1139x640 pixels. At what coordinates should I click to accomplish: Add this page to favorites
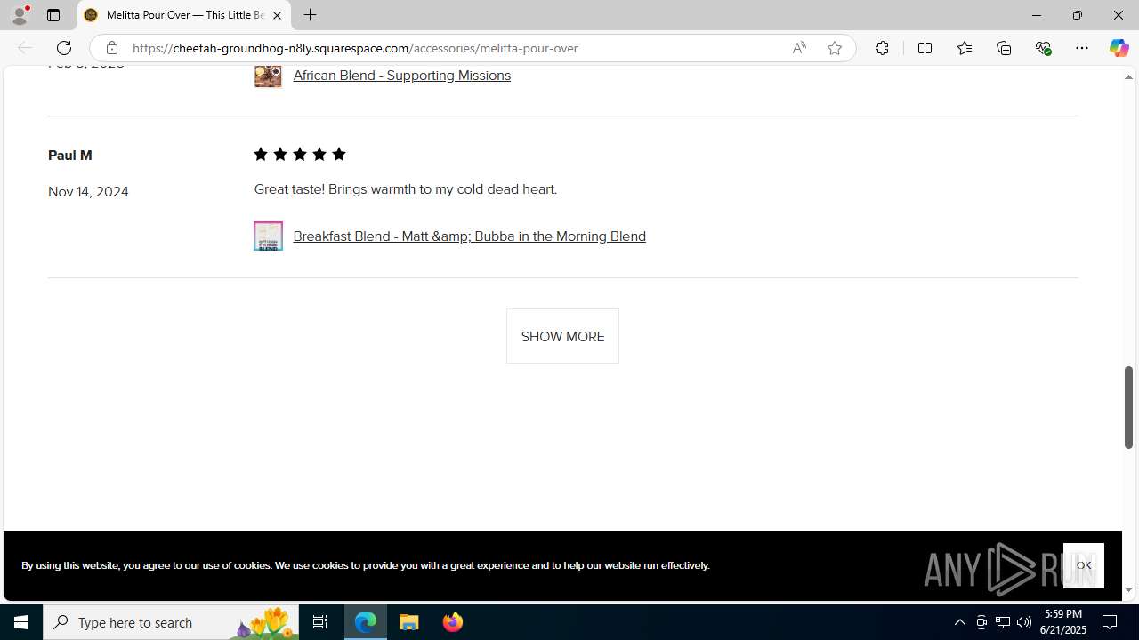point(835,48)
